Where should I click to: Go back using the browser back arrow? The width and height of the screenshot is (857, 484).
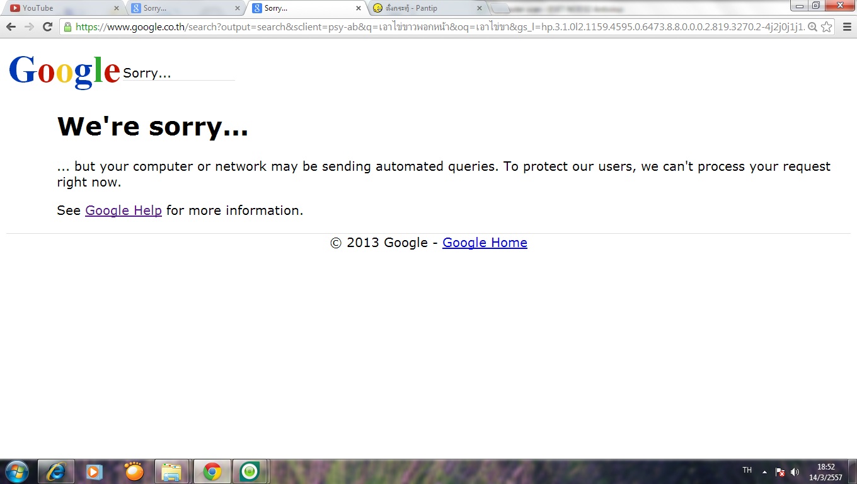coord(11,27)
